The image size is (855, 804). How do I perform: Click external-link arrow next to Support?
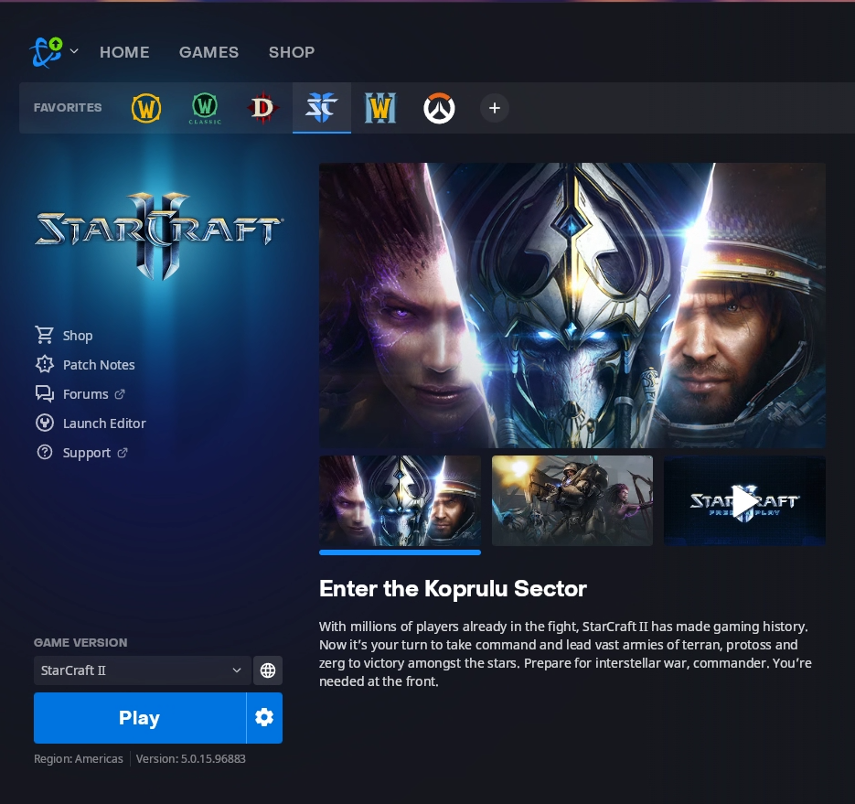[x=123, y=453]
